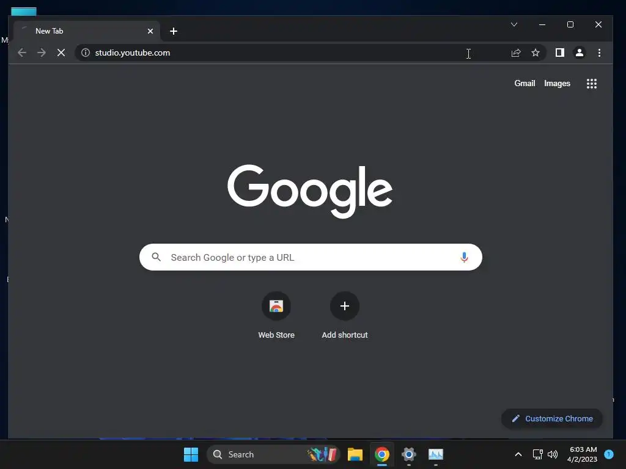The width and height of the screenshot is (626, 469).
Task: Focus the Search Google or type a URL box
Action: click(311, 257)
